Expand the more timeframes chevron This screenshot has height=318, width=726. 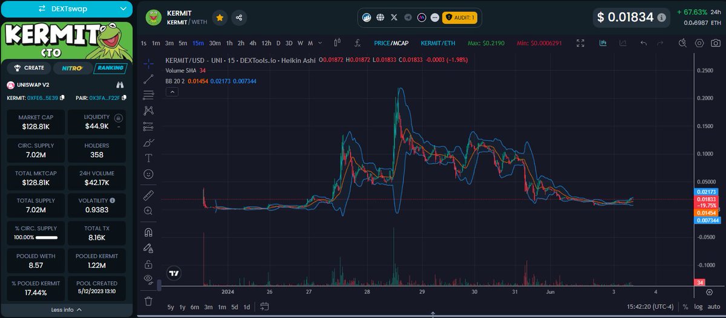[x=319, y=43]
